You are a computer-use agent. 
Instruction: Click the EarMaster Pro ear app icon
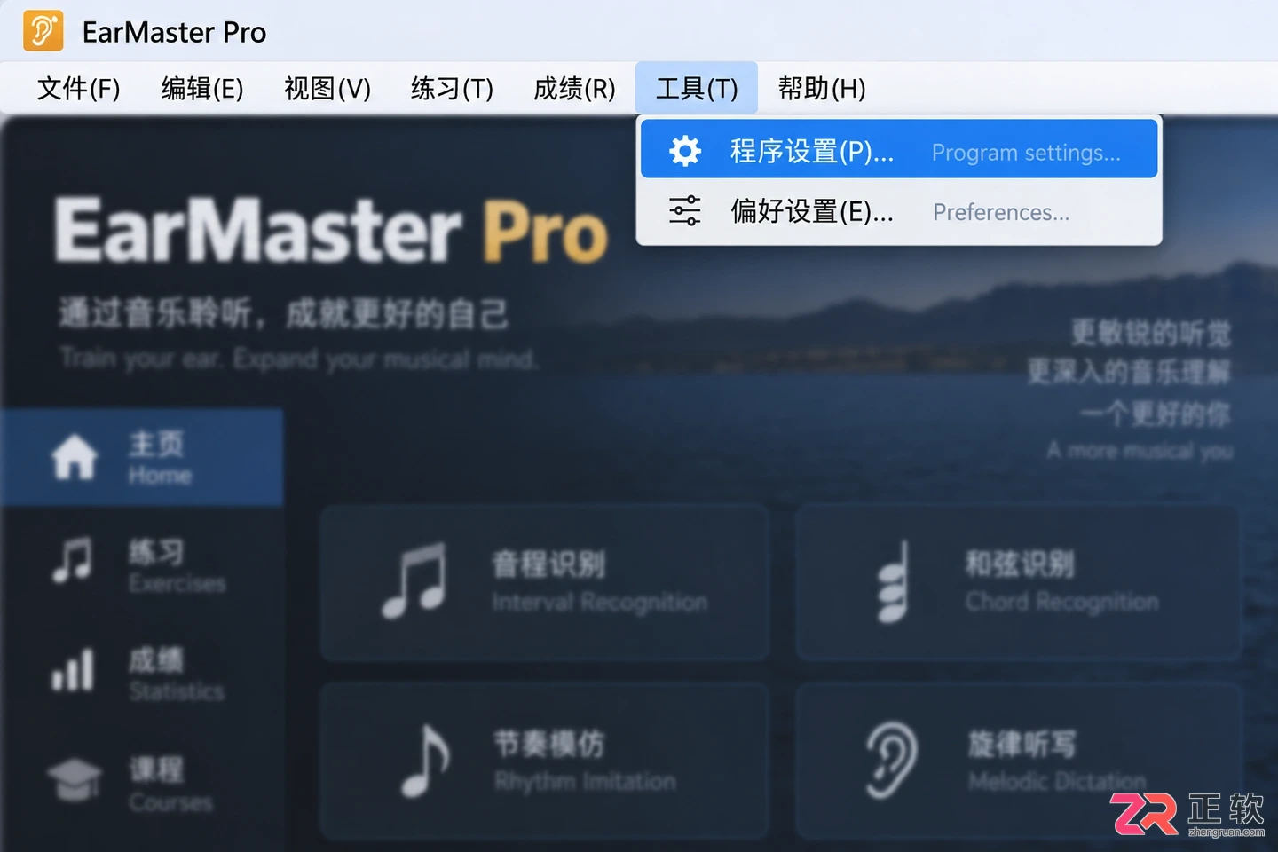[x=43, y=31]
